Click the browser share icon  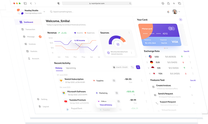click(168, 3)
